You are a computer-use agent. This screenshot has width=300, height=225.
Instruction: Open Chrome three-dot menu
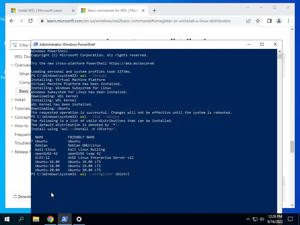(288, 21)
